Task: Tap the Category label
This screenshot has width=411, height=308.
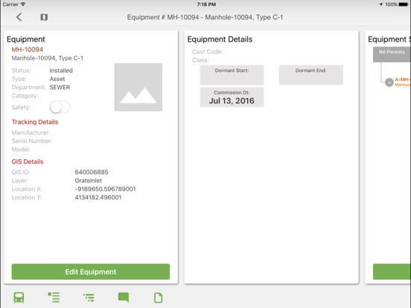Action: point(25,95)
